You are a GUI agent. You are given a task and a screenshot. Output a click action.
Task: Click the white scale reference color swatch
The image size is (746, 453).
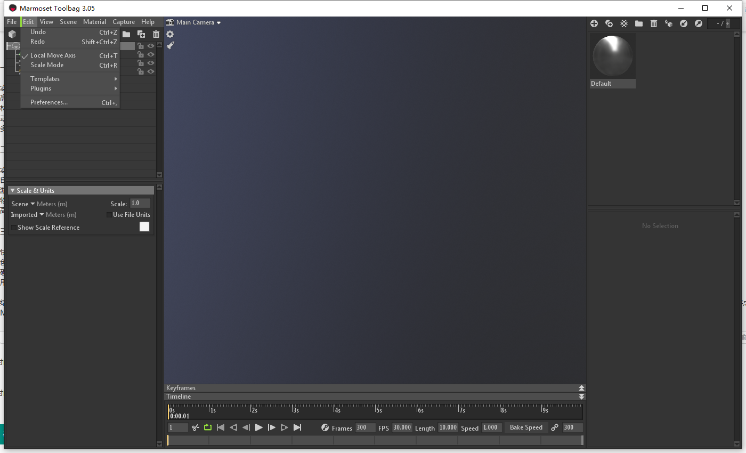coord(144,227)
